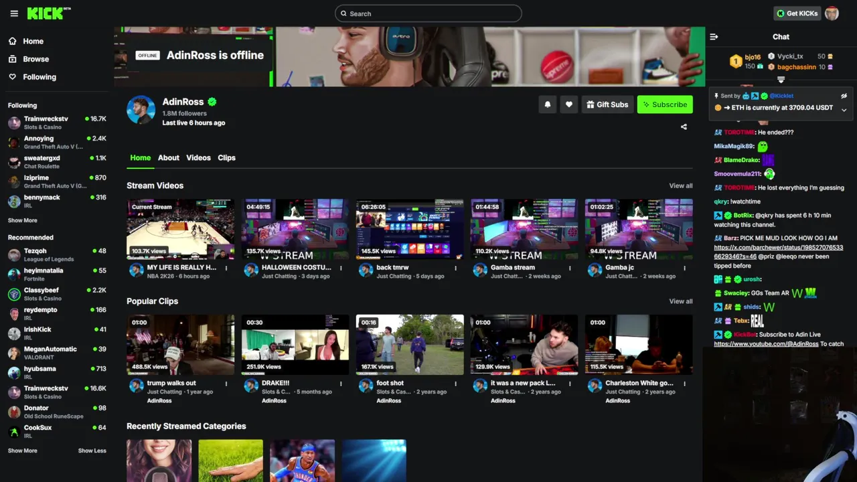Image resolution: width=857 pixels, height=482 pixels.
Task: Open options for HALLOWEEN COSTU... video
Action: point(341,268)
